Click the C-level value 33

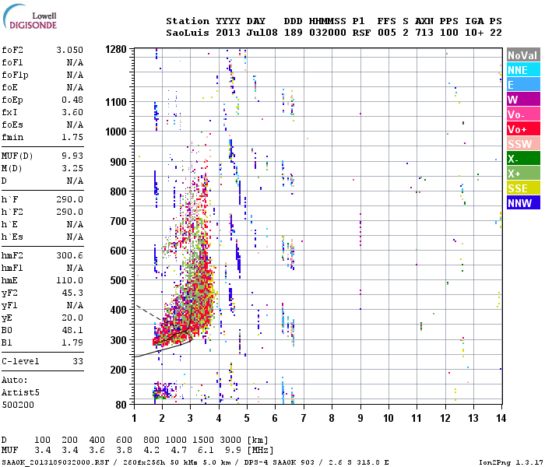tap(78, 361)
